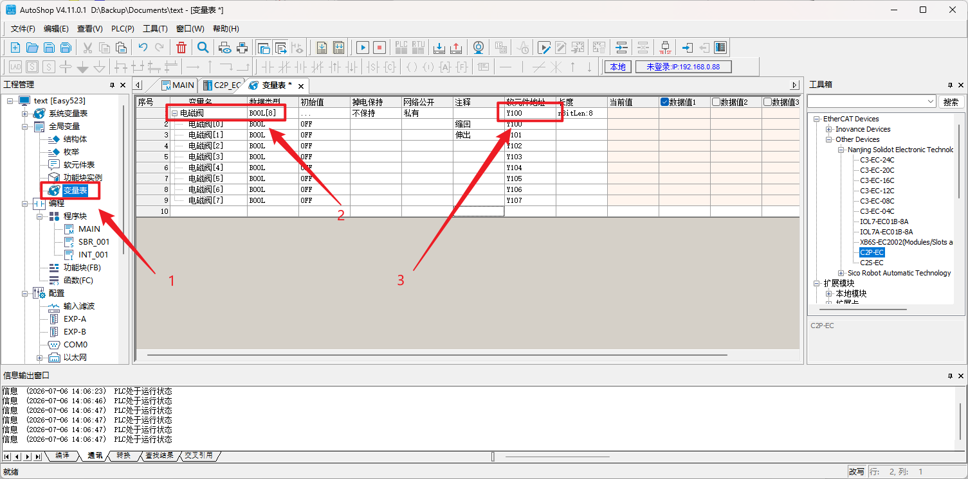
Task: Check the 数据值2 column checkbox
Action: tap(716, 101)
